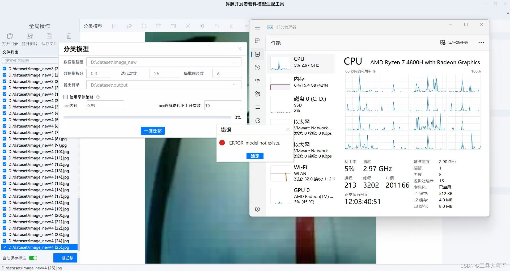Viewport: 510px width, 271px height.
Task: Click the open image icon
Action: [30, 36]
